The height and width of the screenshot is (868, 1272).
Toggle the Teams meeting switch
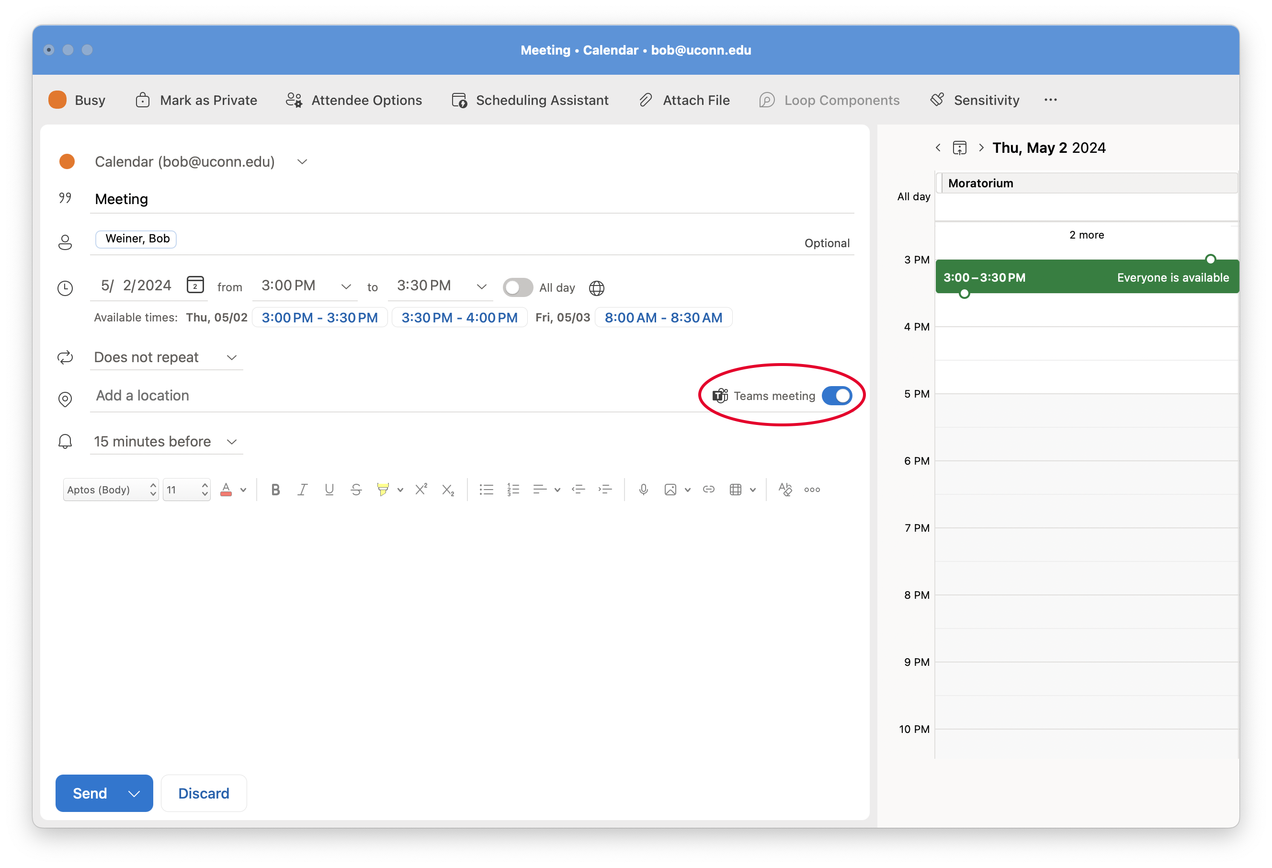point(837,395)
